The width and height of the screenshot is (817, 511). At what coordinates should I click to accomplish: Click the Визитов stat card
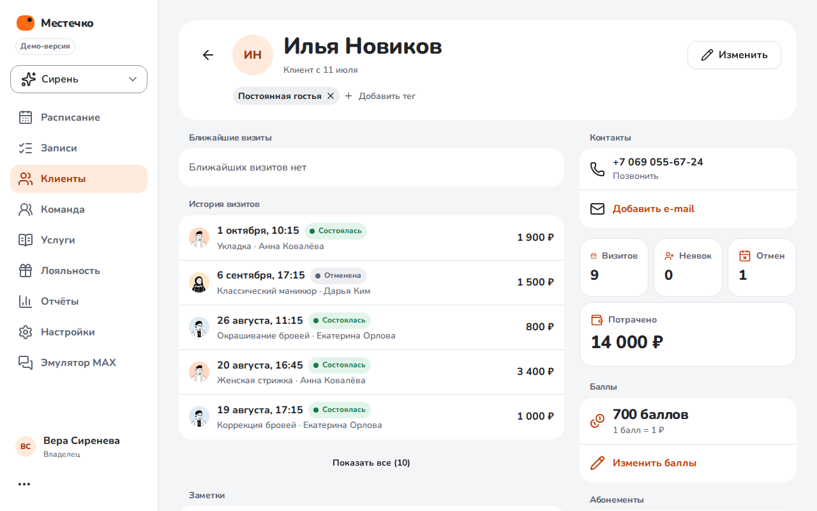(x=614, y=268)
